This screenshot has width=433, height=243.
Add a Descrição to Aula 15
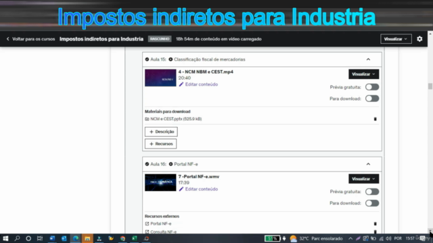tap(161, 132)
